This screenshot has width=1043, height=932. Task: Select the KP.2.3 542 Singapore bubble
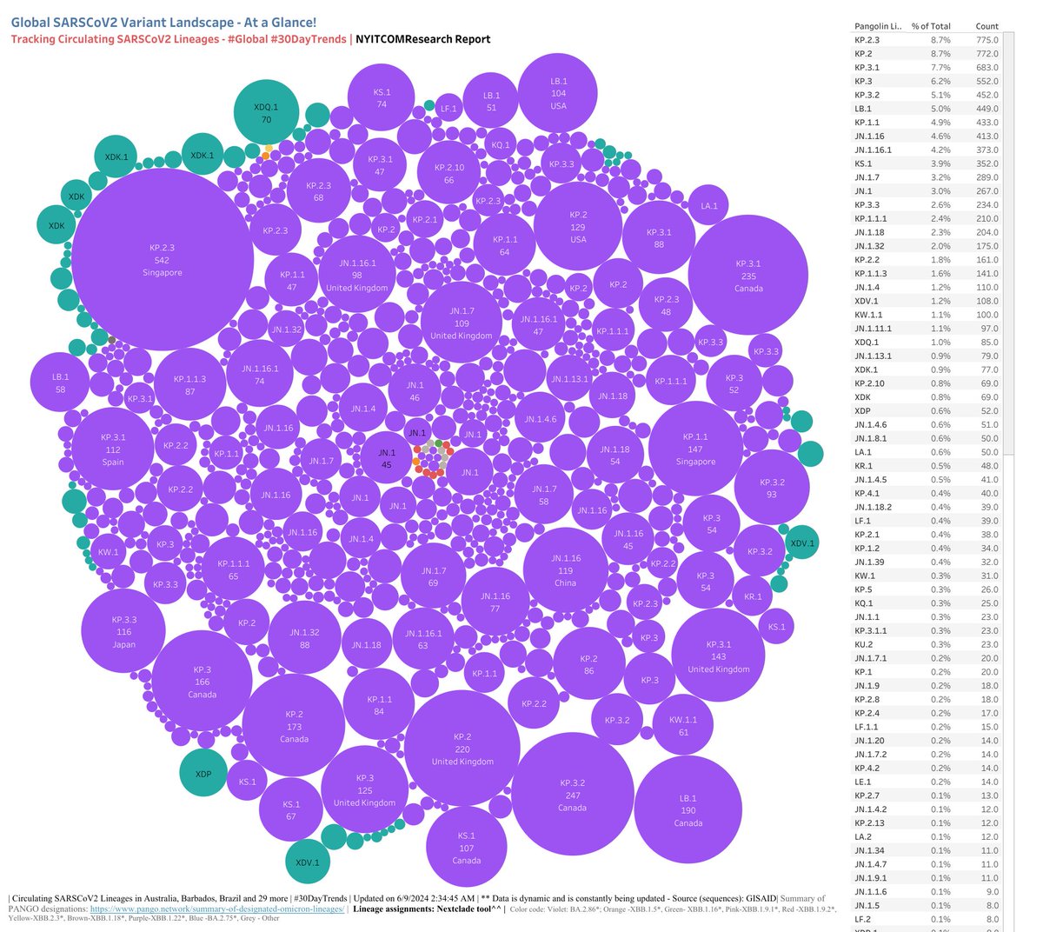pyautogui.click(x=163, y=260)
